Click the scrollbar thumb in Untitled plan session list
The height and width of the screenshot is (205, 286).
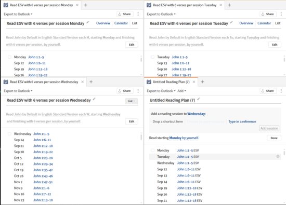pyautogui.click(x=284, y=153)
